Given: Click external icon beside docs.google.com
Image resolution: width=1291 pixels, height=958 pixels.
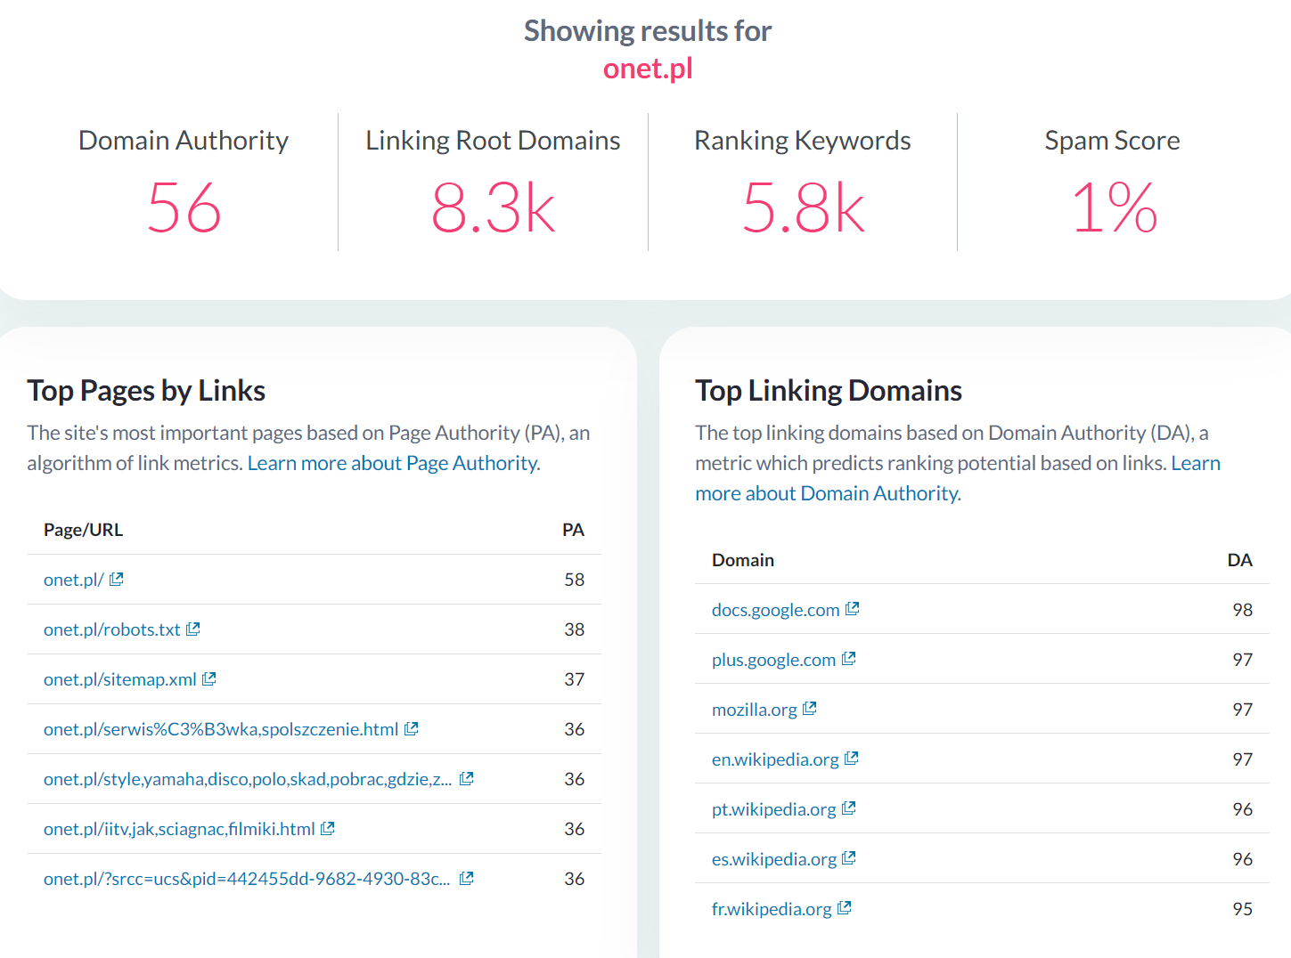Looking at the screenshot, I should 852,608.
